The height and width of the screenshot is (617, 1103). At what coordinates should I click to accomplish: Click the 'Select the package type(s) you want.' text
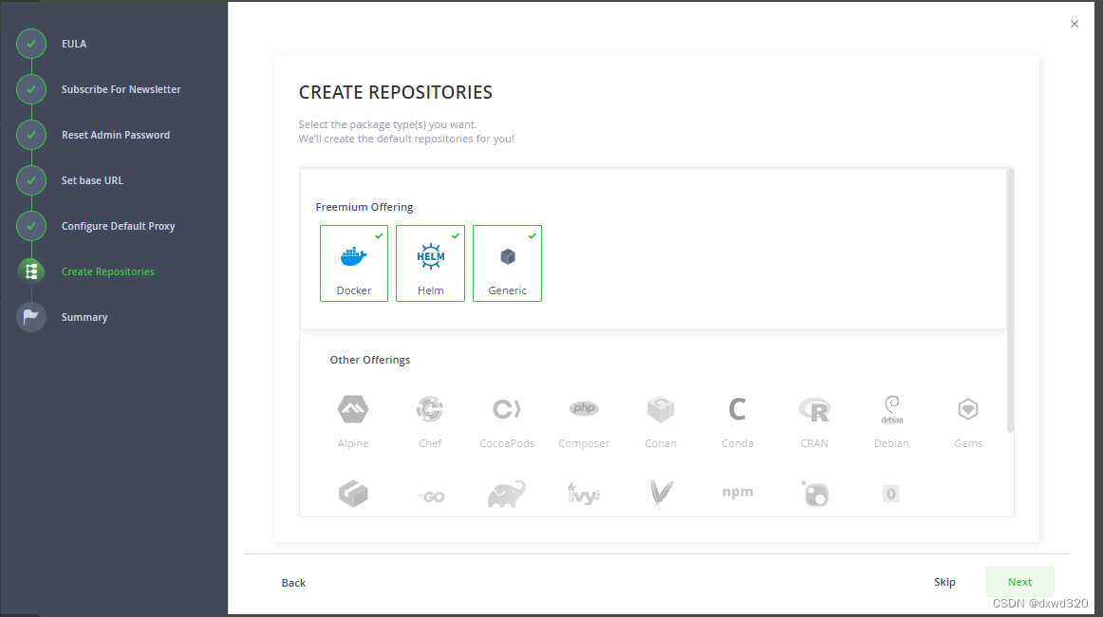point(387,124)
